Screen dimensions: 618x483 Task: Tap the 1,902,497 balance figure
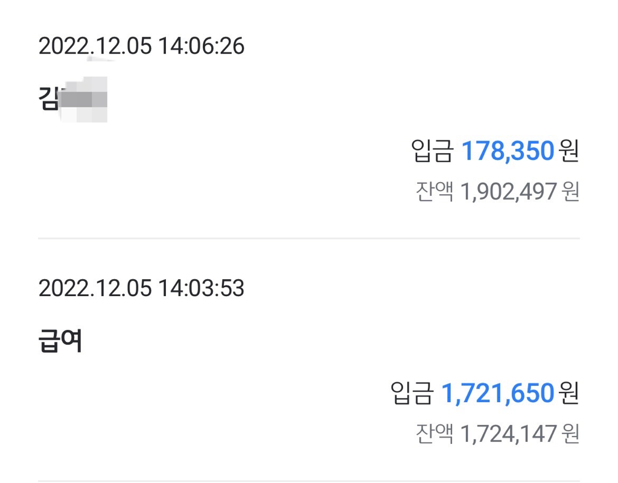(509, 192)
